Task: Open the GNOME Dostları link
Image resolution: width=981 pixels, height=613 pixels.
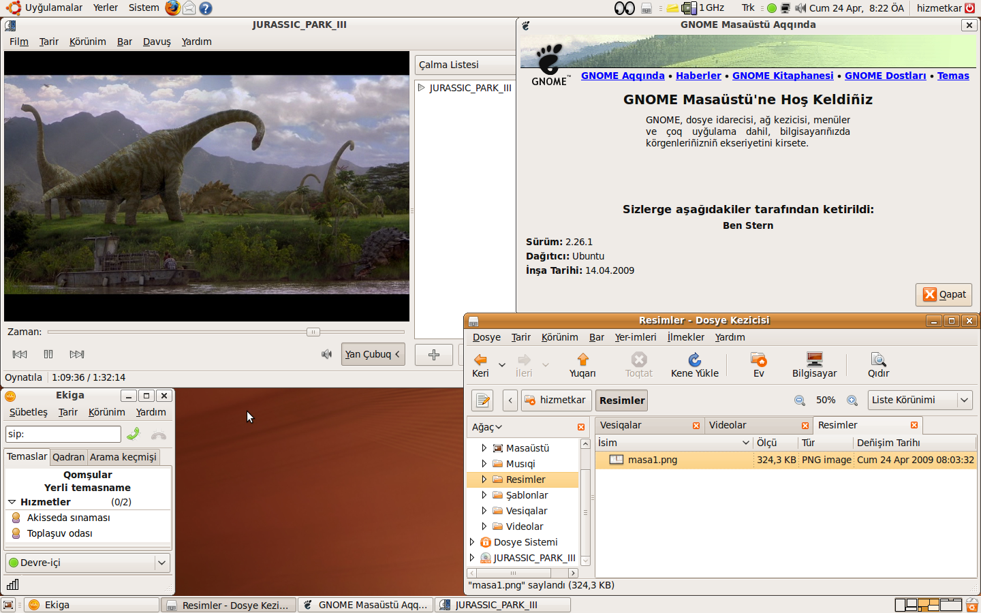Action: coord(886,76)
